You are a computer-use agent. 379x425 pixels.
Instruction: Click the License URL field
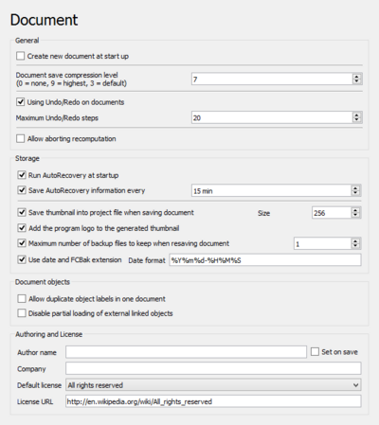(213, 401)
